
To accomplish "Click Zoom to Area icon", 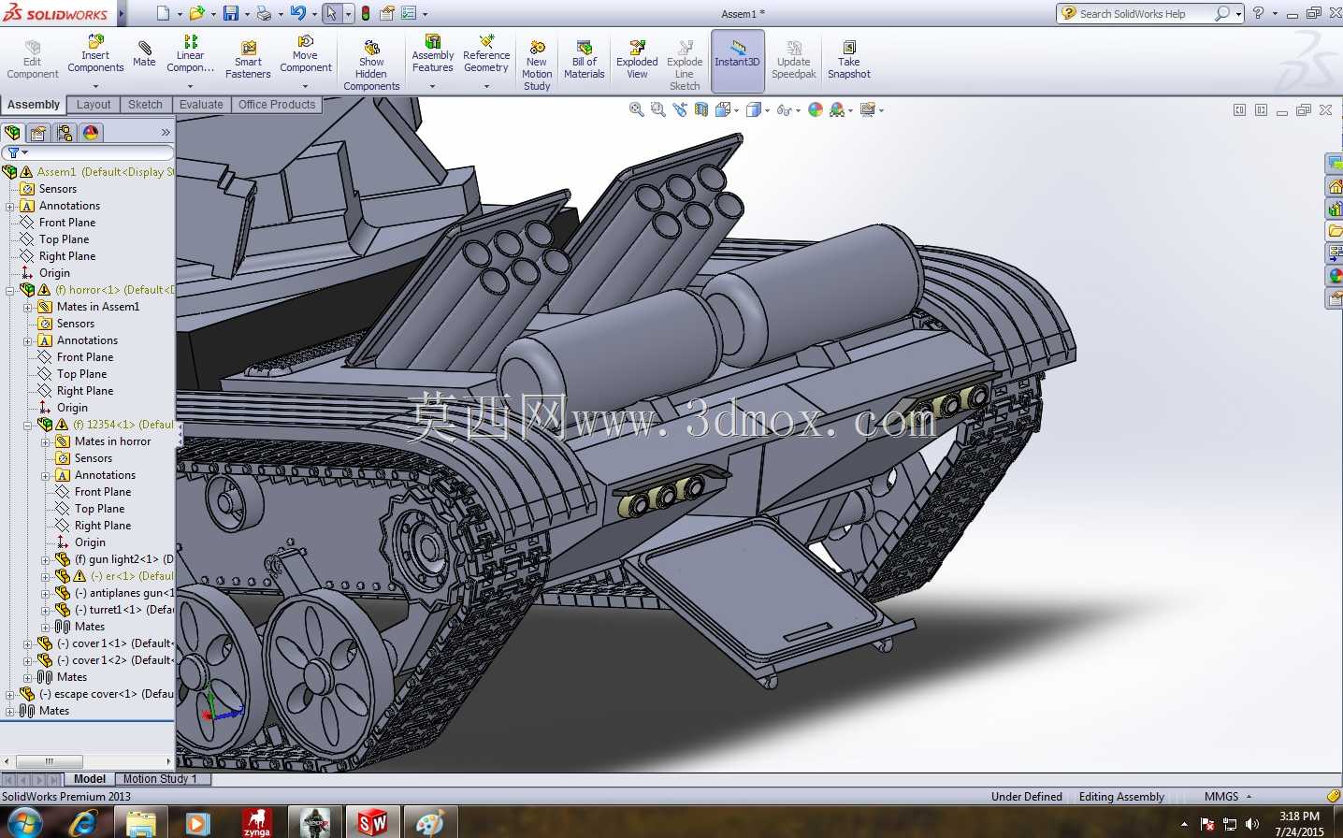I will click(657, 109).
